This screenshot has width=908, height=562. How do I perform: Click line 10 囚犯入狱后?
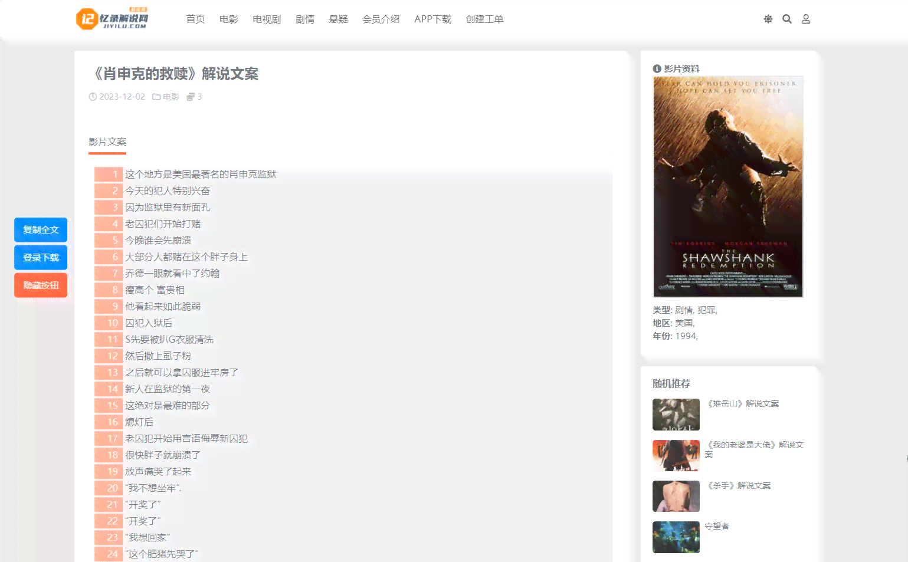[x=149, y=323]
